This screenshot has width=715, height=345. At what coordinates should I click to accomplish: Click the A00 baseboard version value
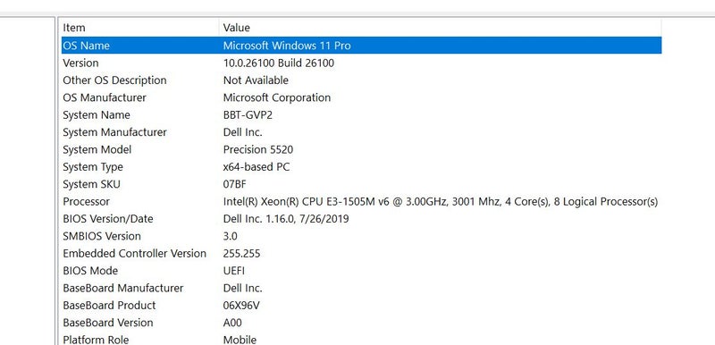tap(232, 323)
